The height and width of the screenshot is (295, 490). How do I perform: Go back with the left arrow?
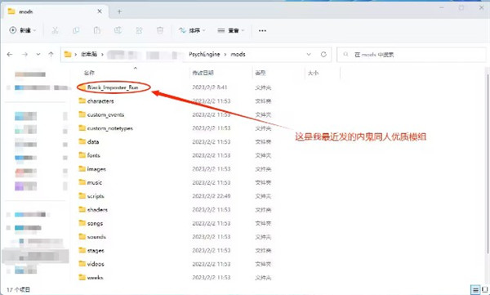click(x=10, y=55)
